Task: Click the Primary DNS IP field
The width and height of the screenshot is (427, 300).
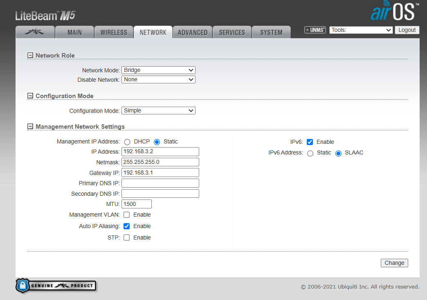Action: click(x=160, y=183)
